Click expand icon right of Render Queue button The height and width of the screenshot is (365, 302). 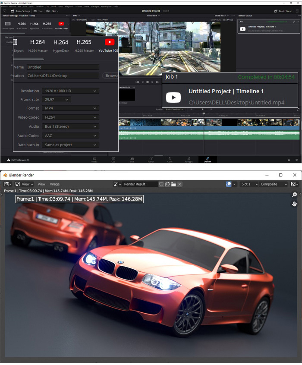tap(297, 11)
